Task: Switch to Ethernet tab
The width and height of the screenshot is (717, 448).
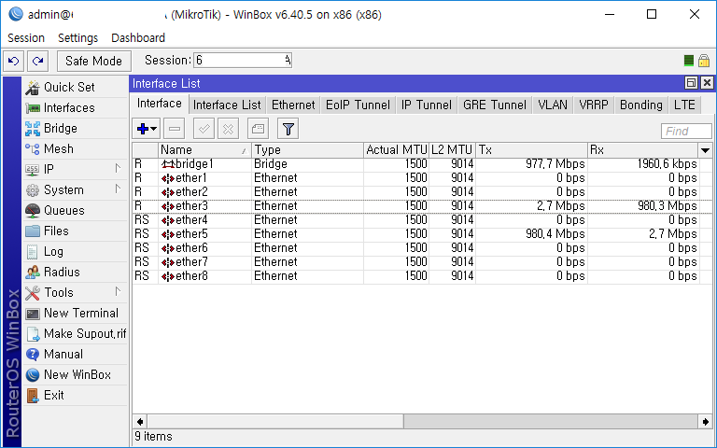Action: click(293, 105)
